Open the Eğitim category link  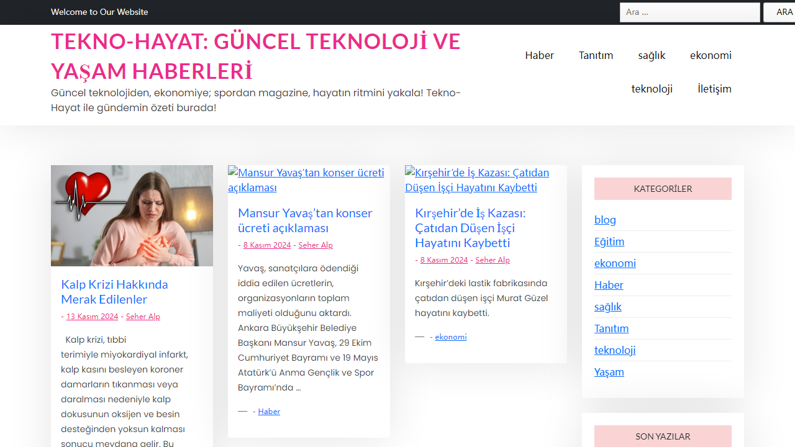pyautogui.click(x=609, y=242)
